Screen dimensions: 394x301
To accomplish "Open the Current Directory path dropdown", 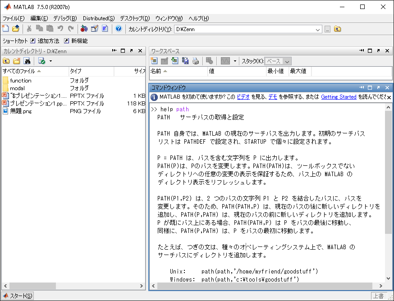I will (318, 30).
